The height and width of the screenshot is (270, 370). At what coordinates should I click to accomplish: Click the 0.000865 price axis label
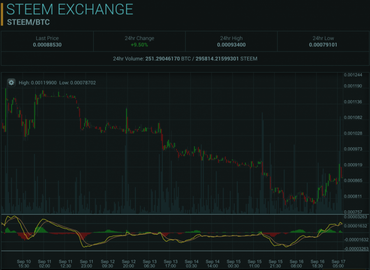353,181
